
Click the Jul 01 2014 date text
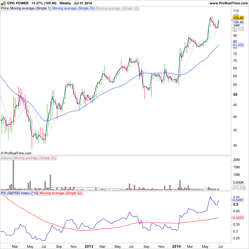(x=83, y=3)
